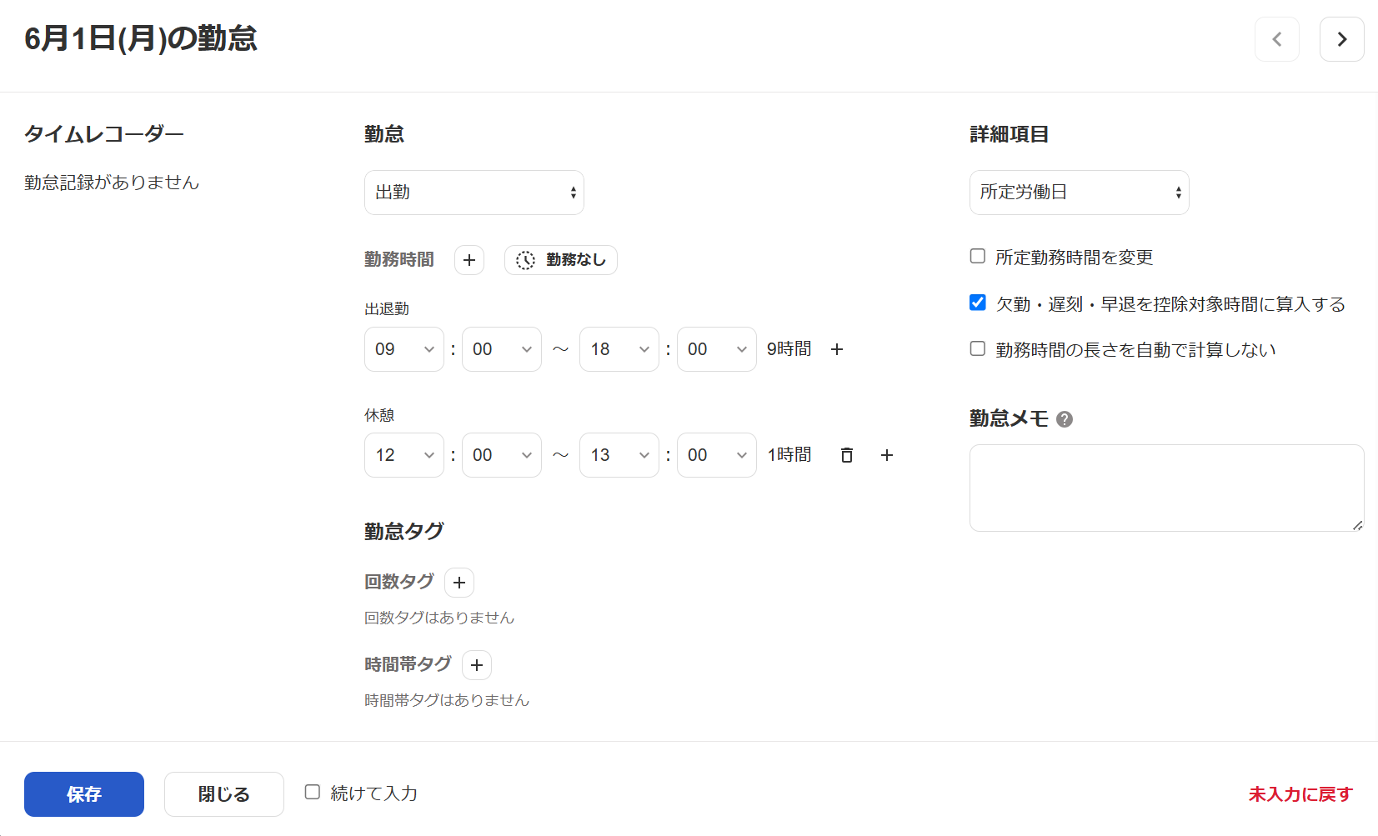The width and height of the screenshot is (1378, 836).
Task: Click the 勤務なし clock button
Action: tap(561, 260)
